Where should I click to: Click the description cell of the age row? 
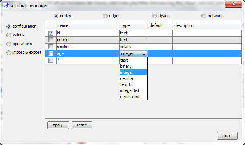coord(207,54)
